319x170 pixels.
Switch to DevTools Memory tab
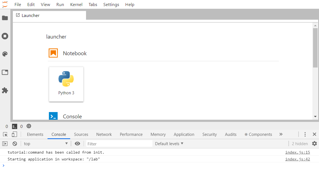(158, 134)
